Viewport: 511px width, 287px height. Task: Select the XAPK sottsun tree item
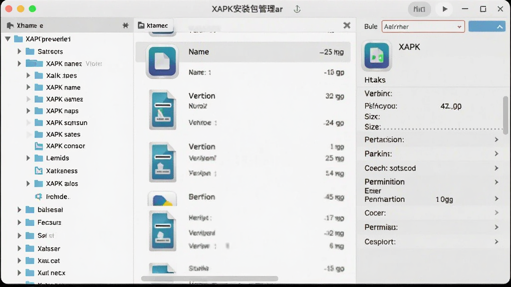pyautogui.click(x=61, y=123)
